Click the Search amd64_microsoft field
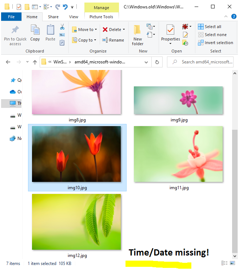Image resolution: width=239 pixels, height=269 pixels. 200,62
